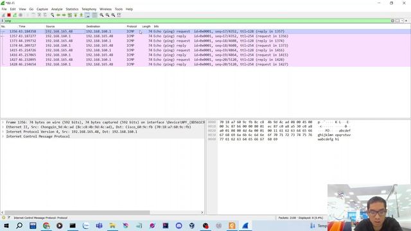411x231 pixels.
Task: Stop the running capture with red square
Action: click(x=9, y=15)
